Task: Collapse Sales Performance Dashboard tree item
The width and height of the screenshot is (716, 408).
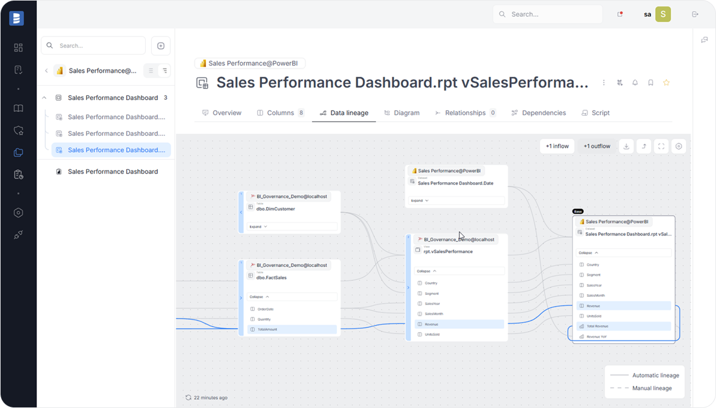Action: (x=45, y=98)
